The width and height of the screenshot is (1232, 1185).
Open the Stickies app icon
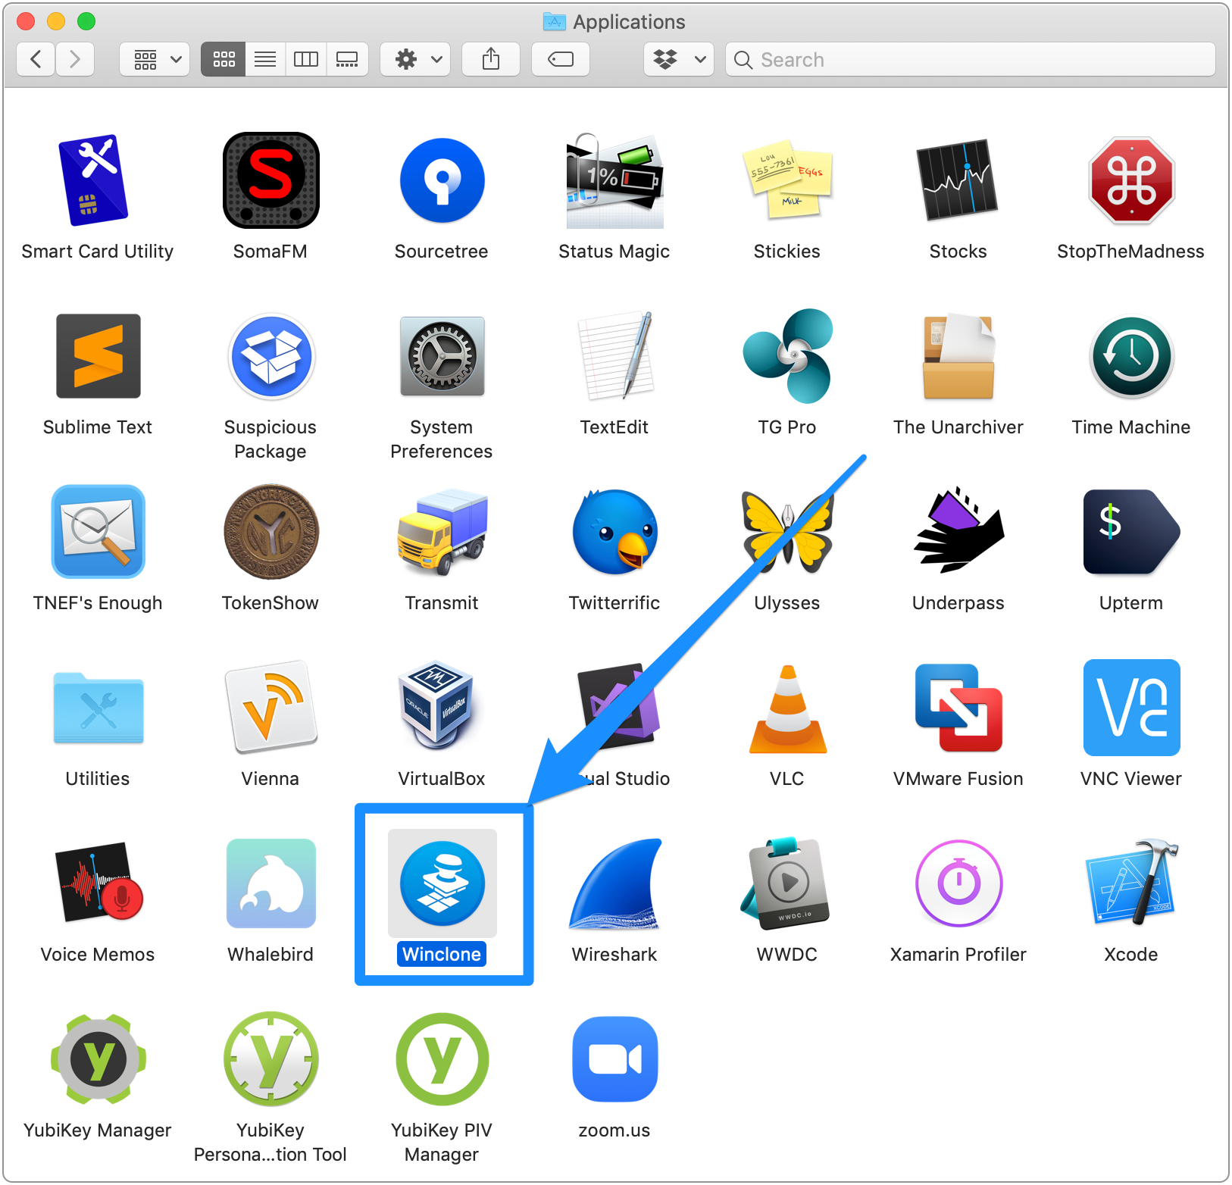786,180
